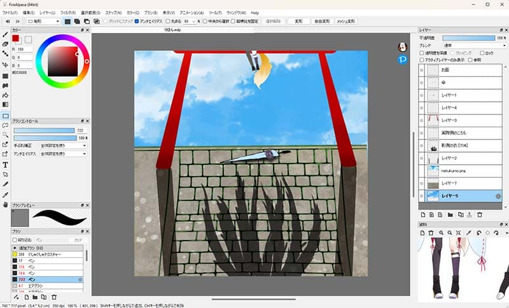The height and width of the screenshot is (308, 509).
Task: Open the レイヤー(L) menu
Action: [47, 13]
